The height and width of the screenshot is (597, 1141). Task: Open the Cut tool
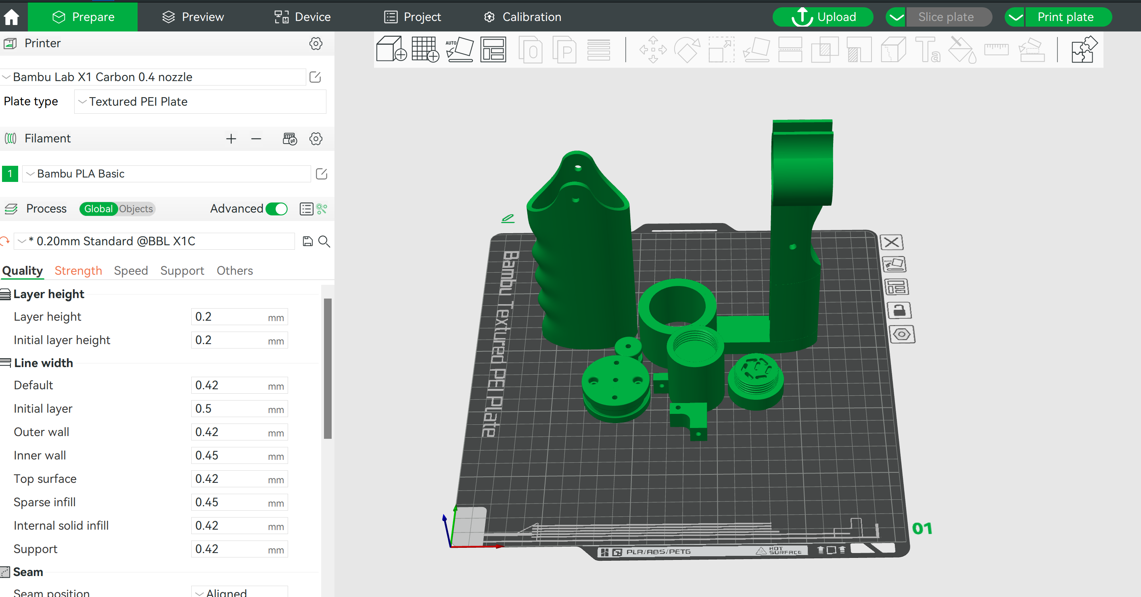coord(790,50)
